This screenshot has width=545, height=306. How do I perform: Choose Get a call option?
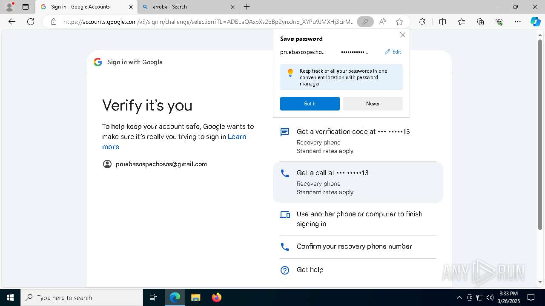coord(358,182)
